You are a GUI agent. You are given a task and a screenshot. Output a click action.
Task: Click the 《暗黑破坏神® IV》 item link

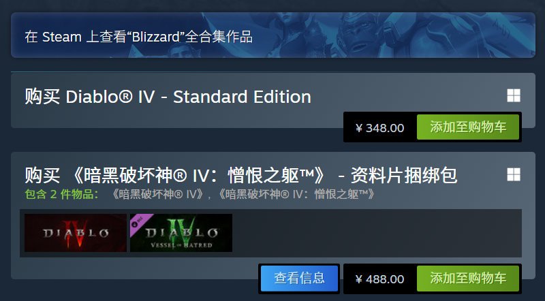tap(157, 194)
